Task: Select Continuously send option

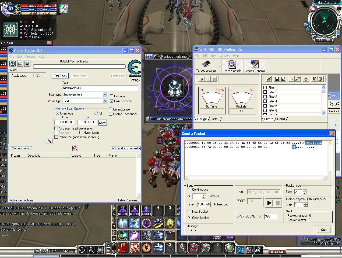Action: (x=189, y=190)
